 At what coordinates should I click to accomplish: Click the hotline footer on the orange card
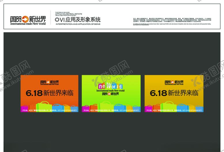point(49,110)
